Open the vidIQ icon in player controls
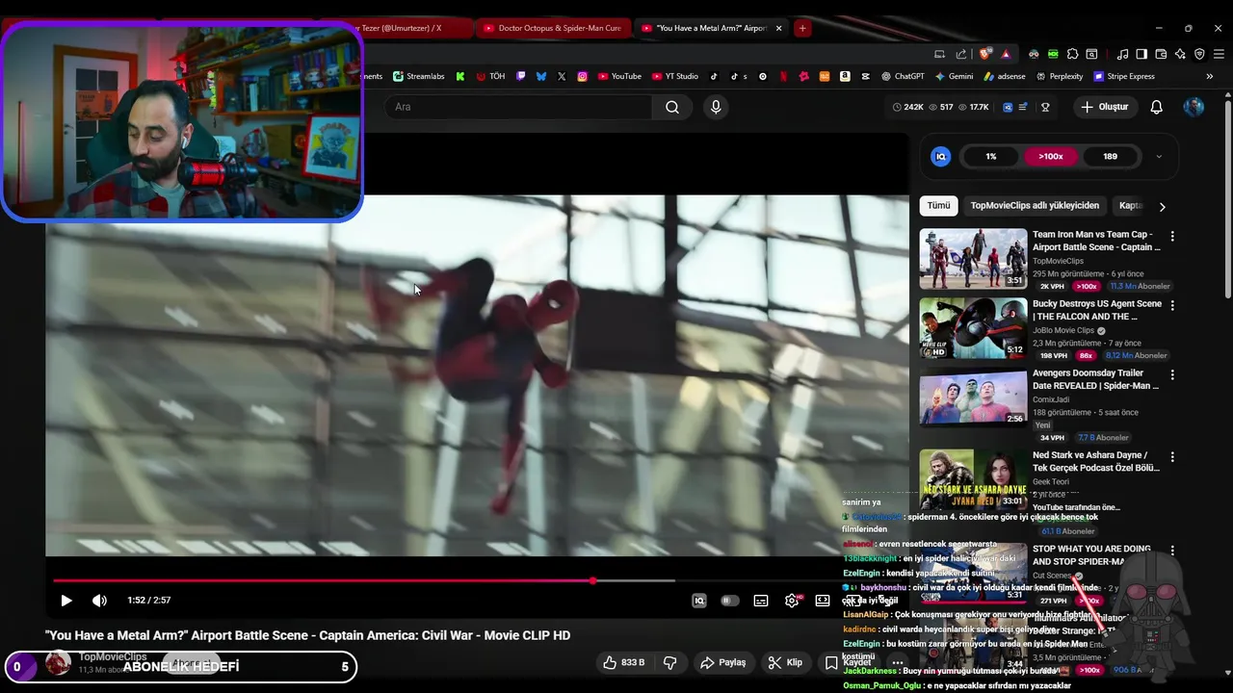 [699, 601]
